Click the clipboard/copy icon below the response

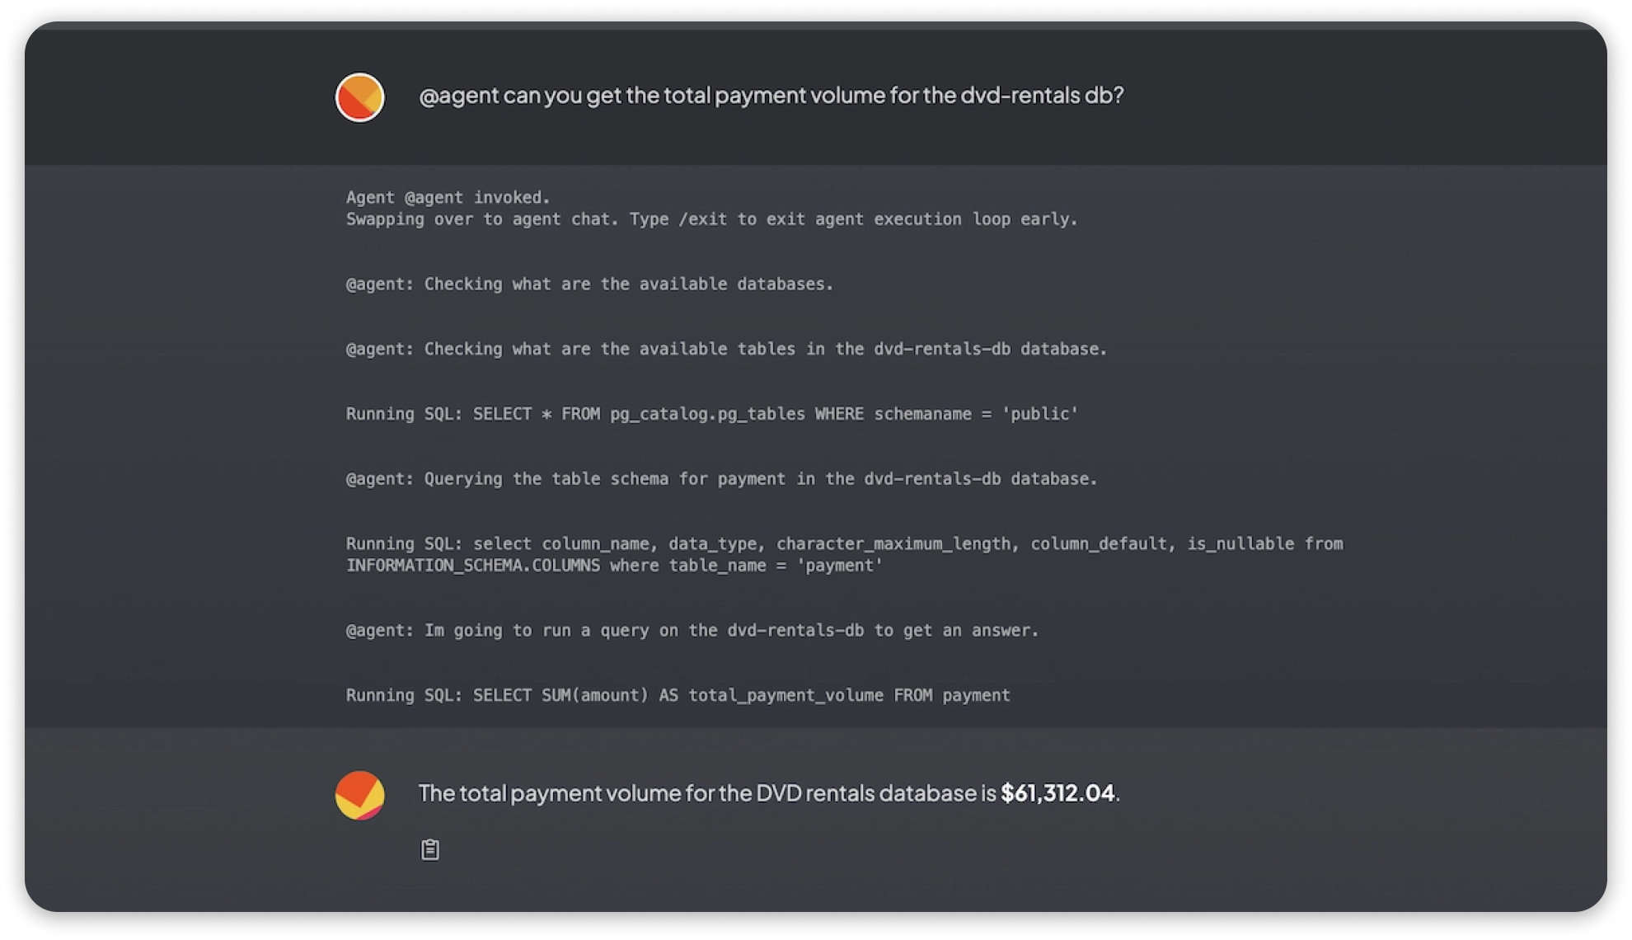[429, 848]
